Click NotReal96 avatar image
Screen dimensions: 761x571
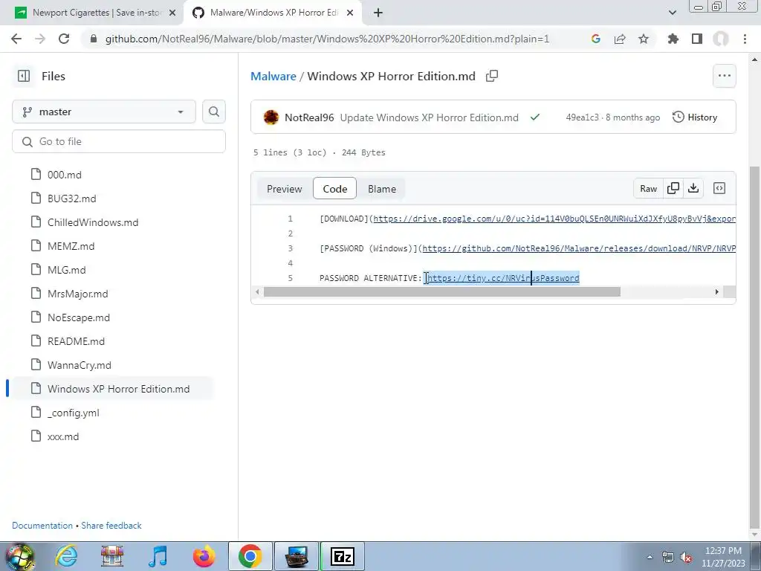271,117
